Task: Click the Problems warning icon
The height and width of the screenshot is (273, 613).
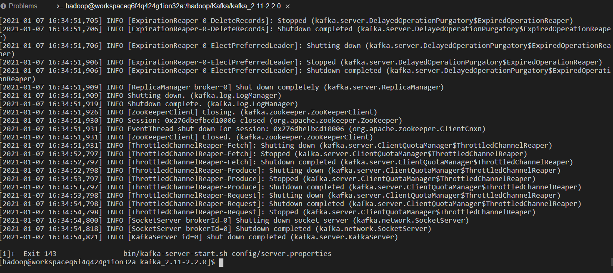Action: click(x=3, y=6)
